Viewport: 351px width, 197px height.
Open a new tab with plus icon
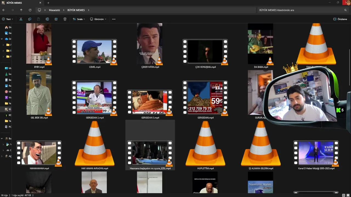tap(48, 3)
